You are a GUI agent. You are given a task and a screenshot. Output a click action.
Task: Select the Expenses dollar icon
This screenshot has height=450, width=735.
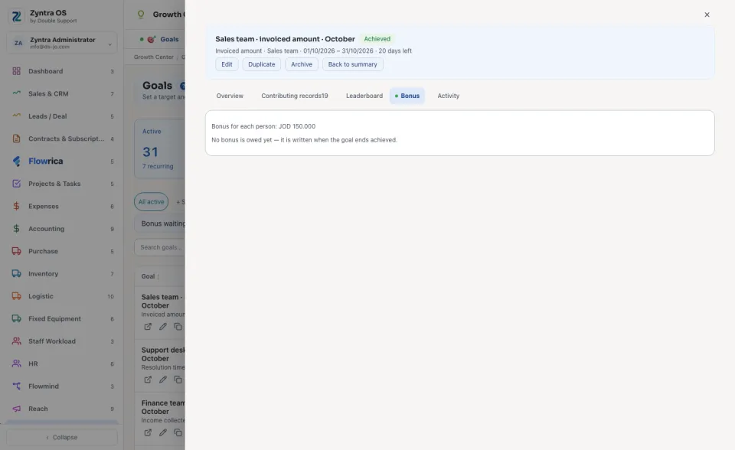pos(16,207)
